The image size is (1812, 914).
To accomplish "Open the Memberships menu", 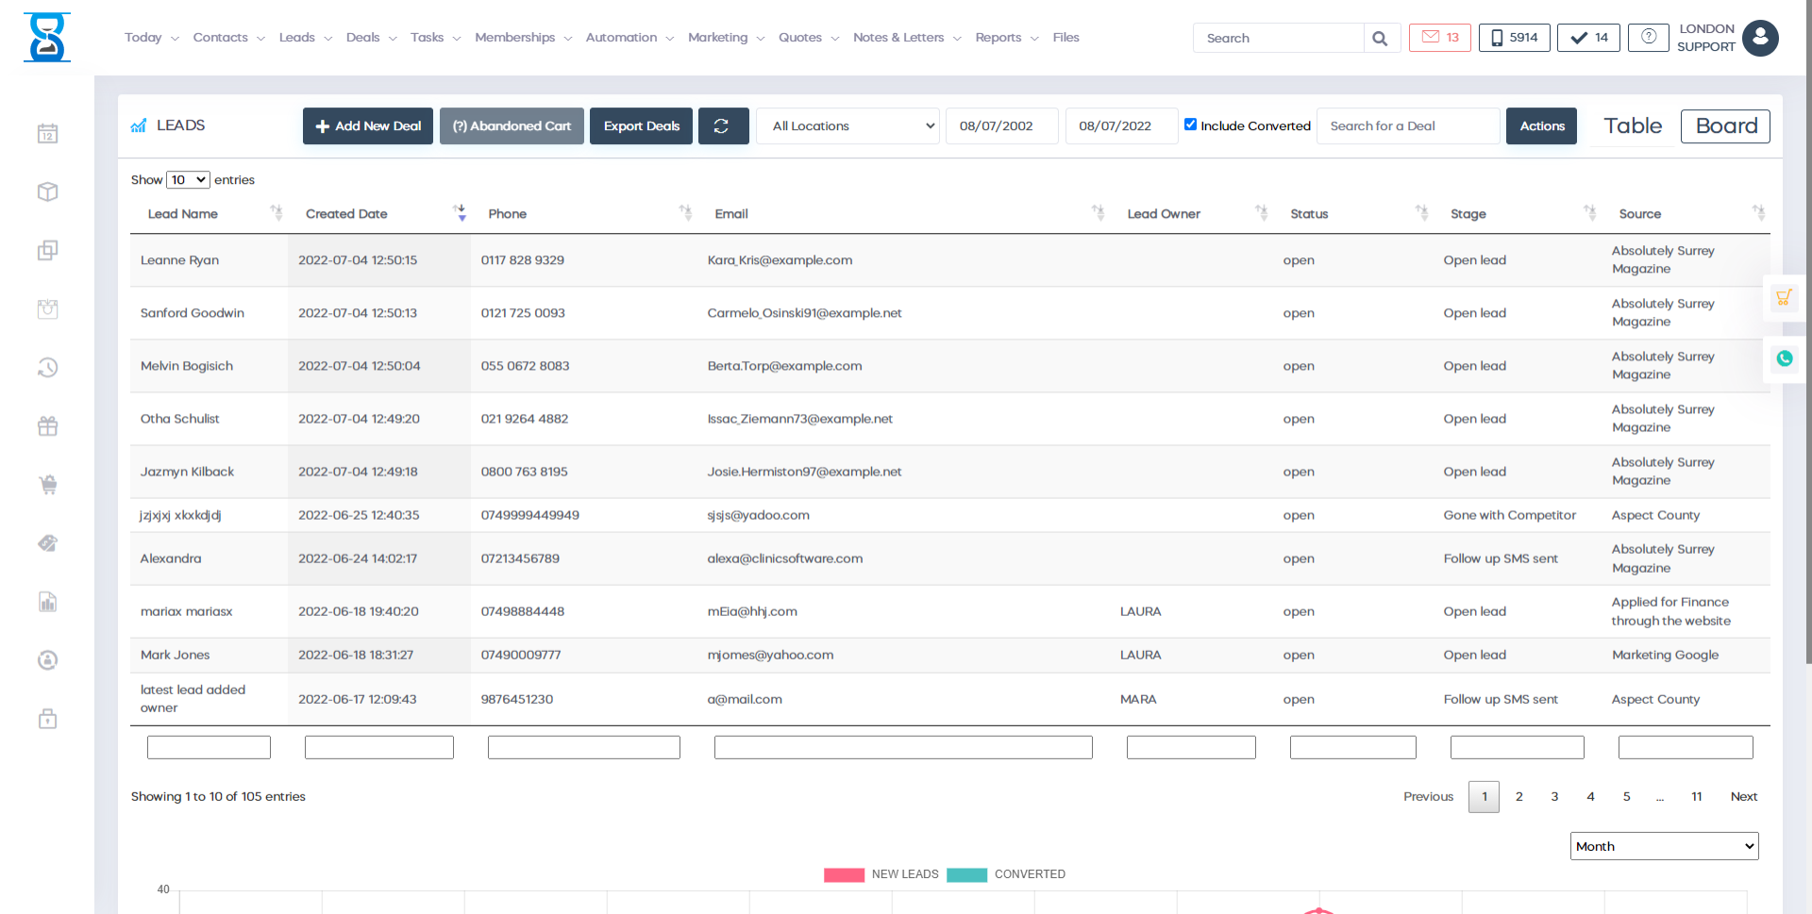I will click(x=523, y=38).
